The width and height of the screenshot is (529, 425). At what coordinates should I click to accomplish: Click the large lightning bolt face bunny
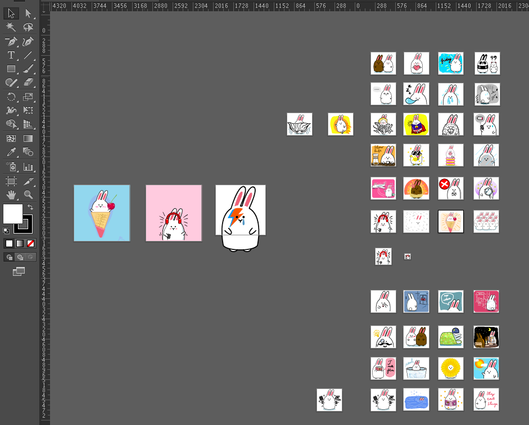[241, 218]
